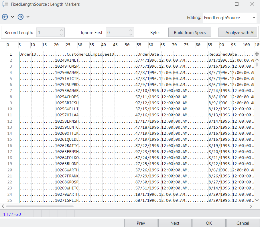
Task: Go to the Next step
Action: [175, 223]
